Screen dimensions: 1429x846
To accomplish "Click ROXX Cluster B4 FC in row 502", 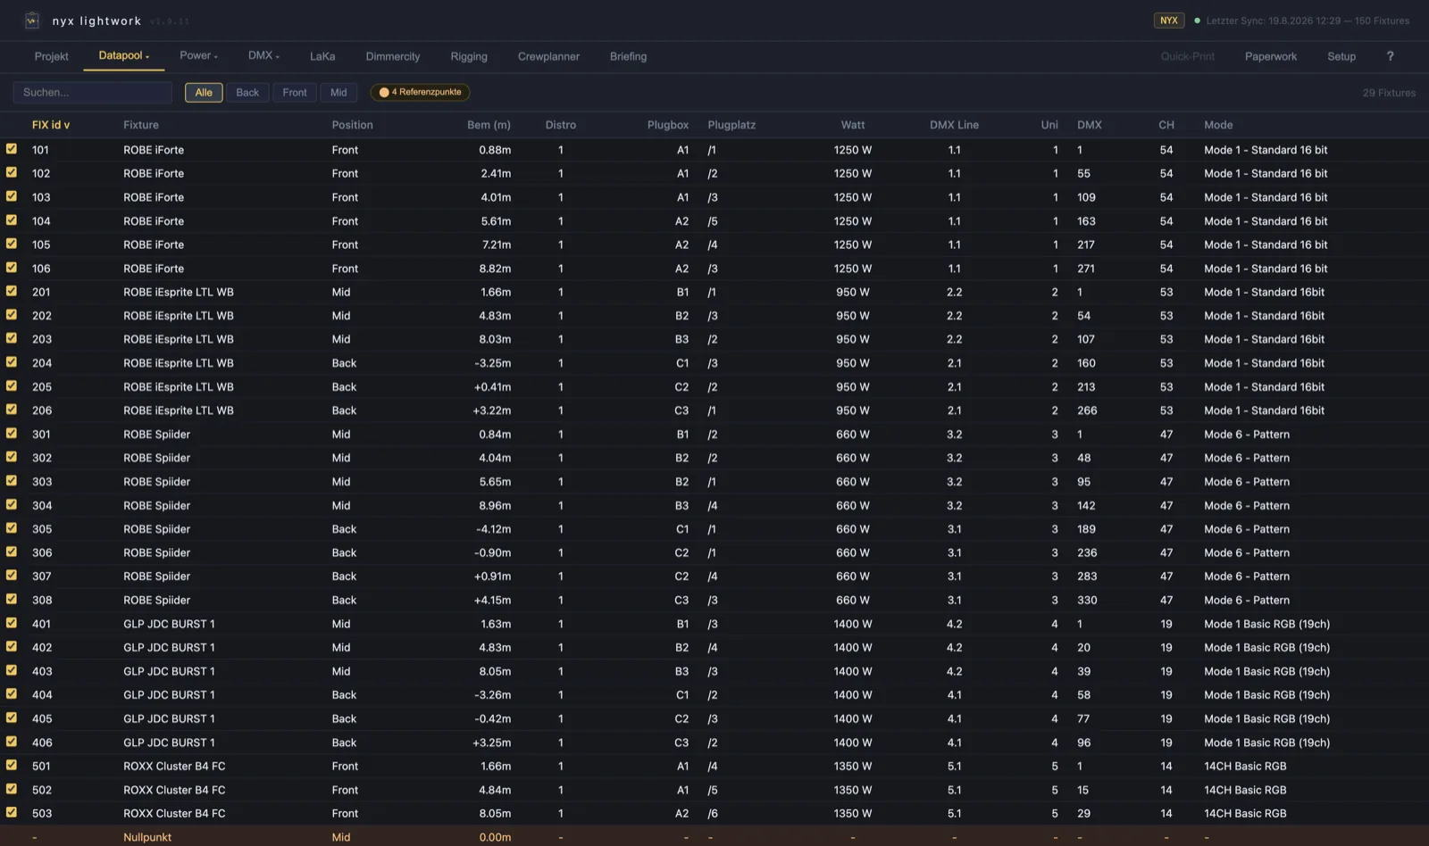I will pyautogui.click(x=174, y=790).
